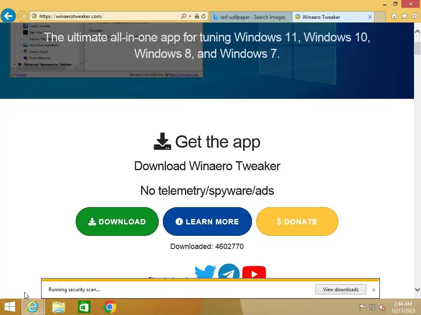Open the Tools gear icon
Image resolution: width=421 pixels, height=315 pixels.
click(414, 16)
